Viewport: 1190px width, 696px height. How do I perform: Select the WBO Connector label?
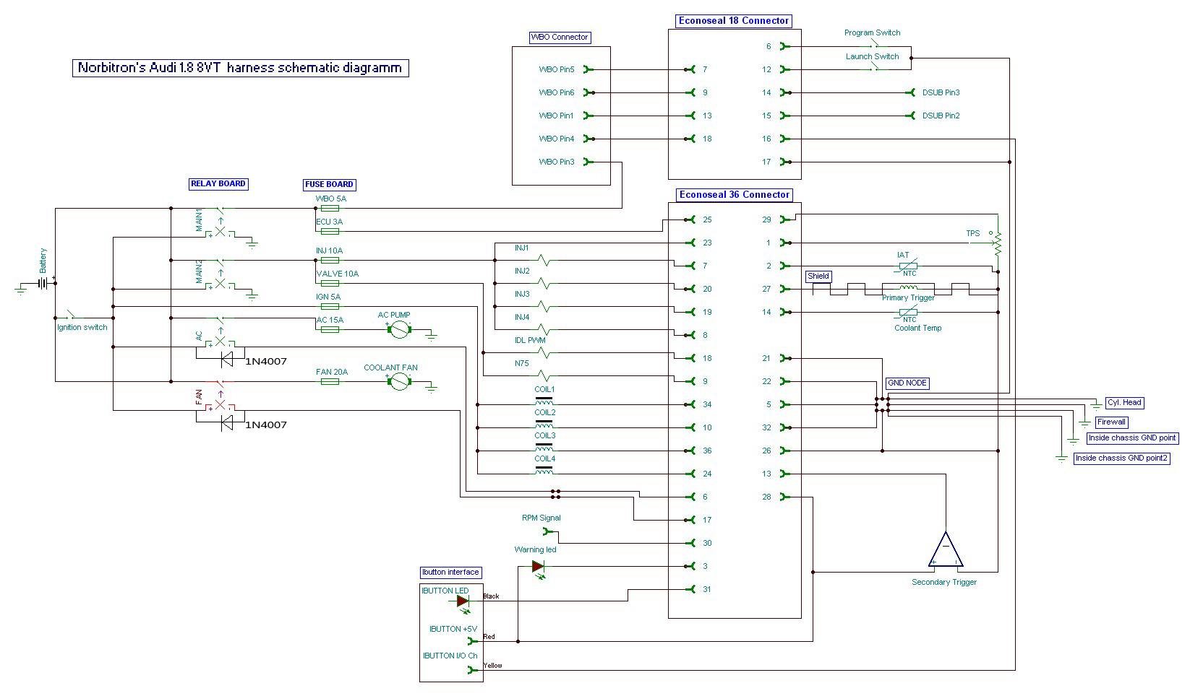click(560, 38)
